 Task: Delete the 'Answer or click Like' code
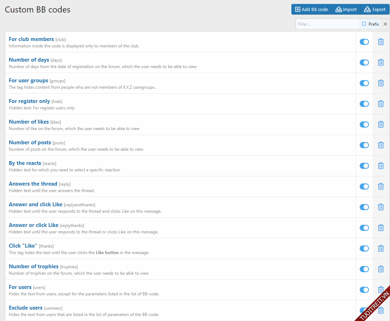pos(381,228)
